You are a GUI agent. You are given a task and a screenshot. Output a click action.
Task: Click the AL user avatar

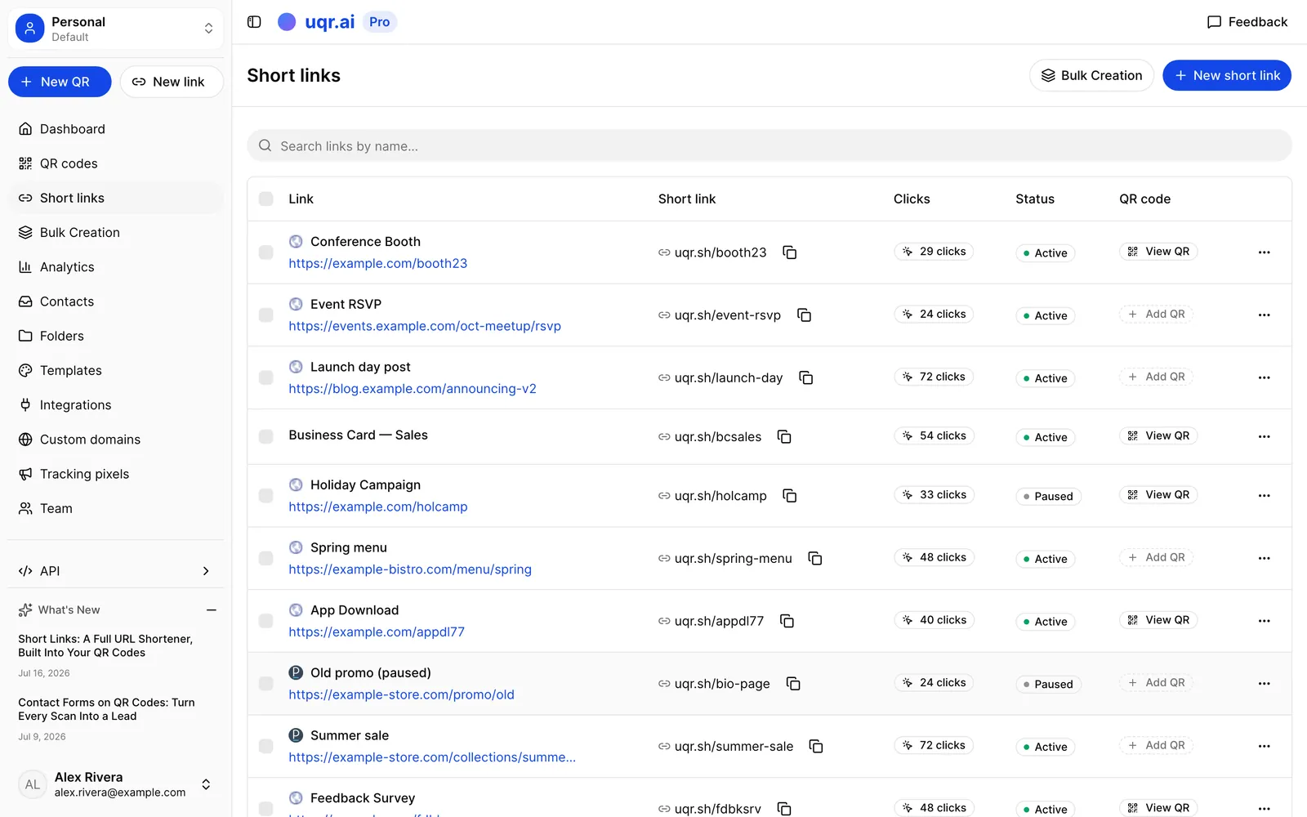32,784
